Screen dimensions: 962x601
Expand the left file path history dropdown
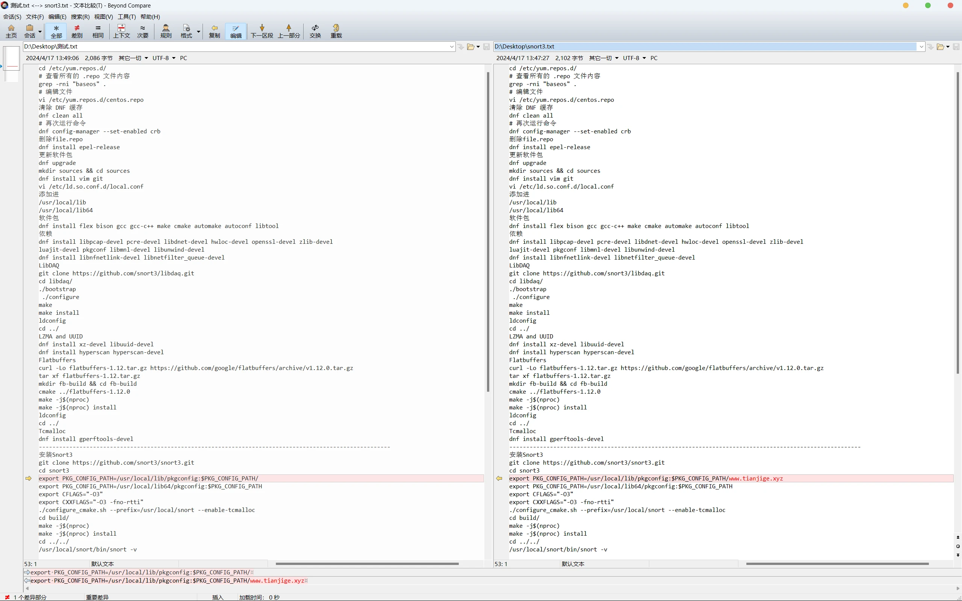tap(452, 47)
